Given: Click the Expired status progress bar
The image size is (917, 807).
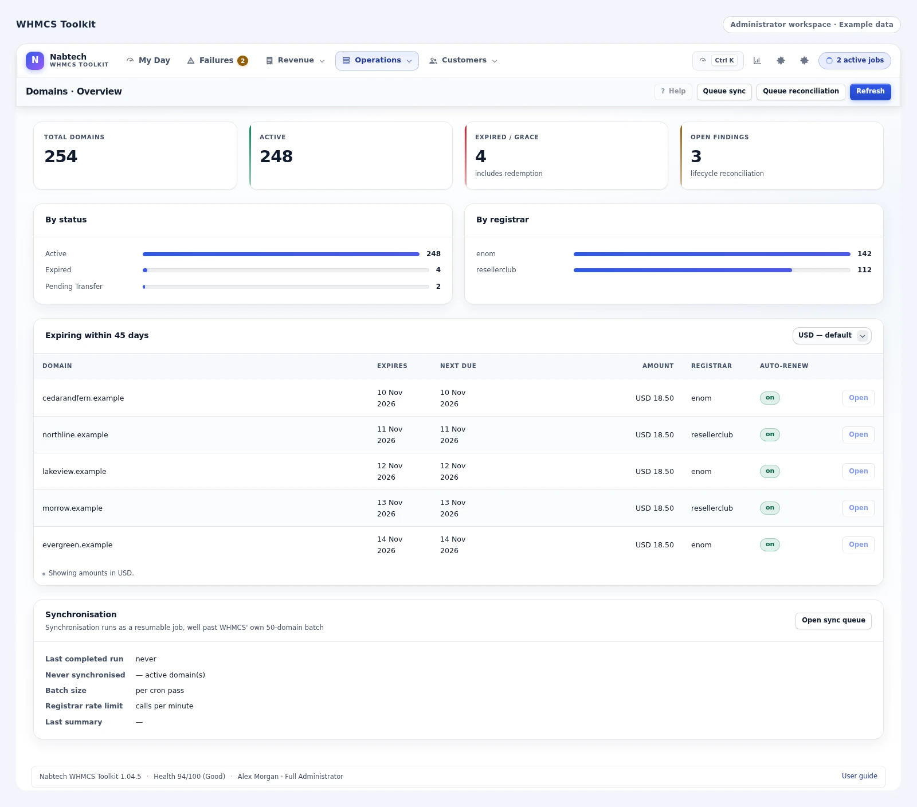Looking at the screenshot, I should coord(286,270).
